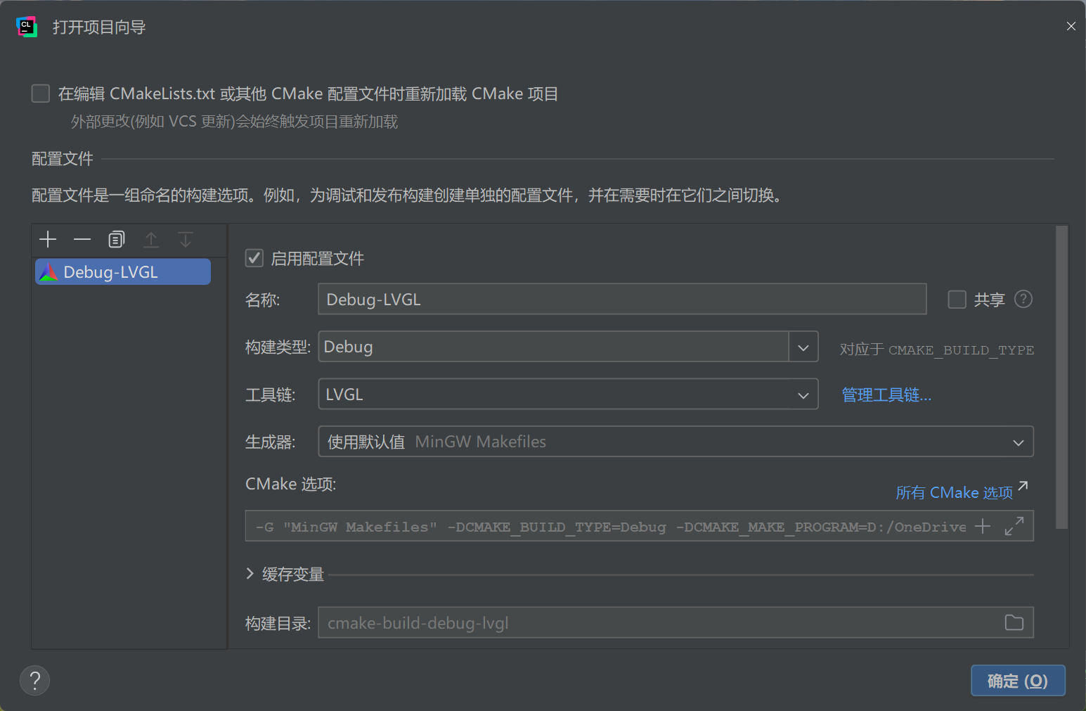
Task: Move profile down arrow
Action: point(186,240)
